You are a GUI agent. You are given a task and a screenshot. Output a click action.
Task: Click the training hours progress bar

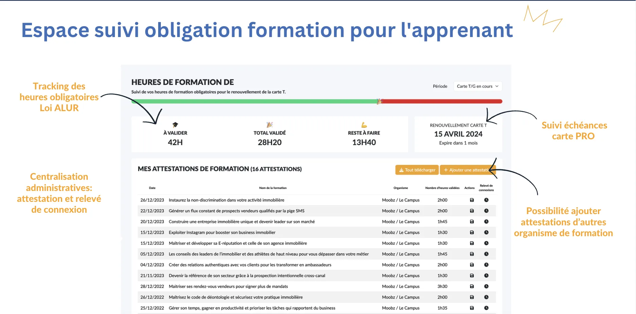pyautogui.click(x=317, y=101)
